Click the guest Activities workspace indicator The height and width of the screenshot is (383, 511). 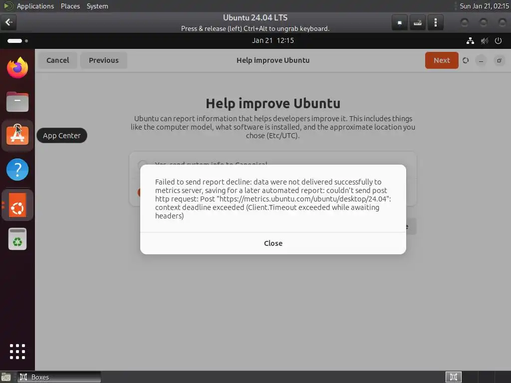(x=17, y=41)
